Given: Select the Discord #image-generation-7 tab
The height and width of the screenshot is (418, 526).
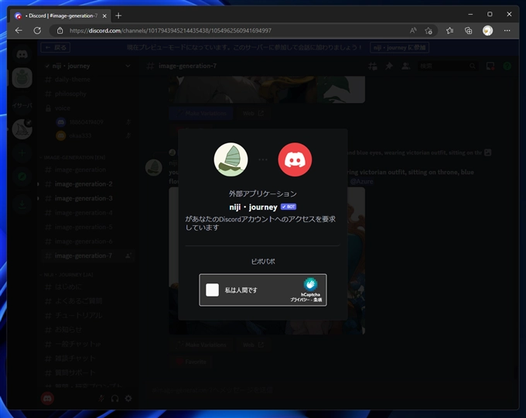Looking at the screenshot, I should 60,15.
